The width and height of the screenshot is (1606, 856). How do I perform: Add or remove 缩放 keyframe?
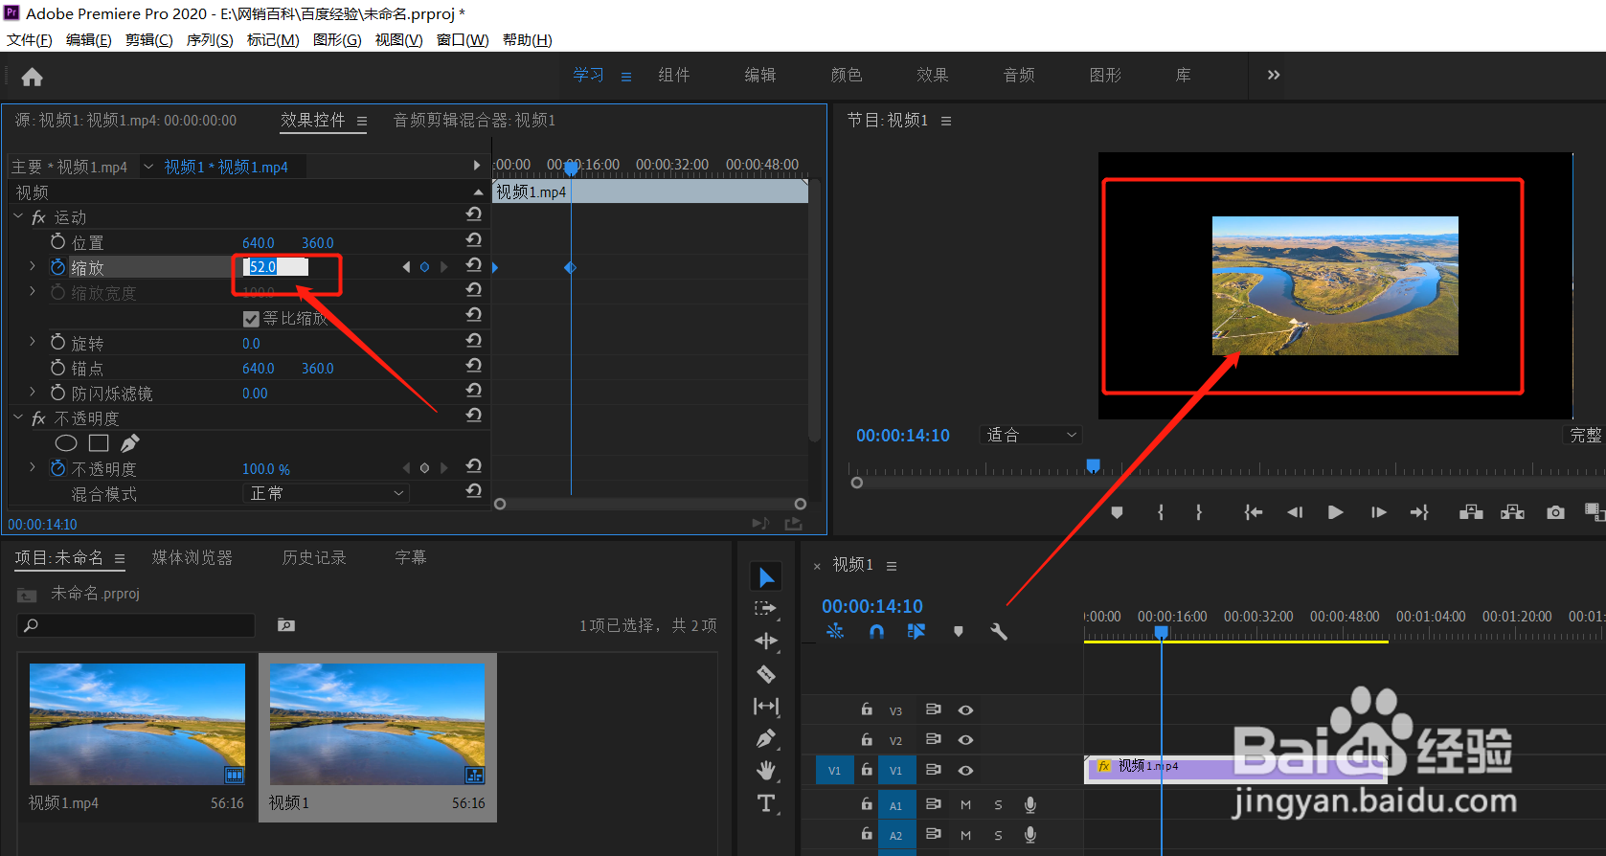point(424,267)
